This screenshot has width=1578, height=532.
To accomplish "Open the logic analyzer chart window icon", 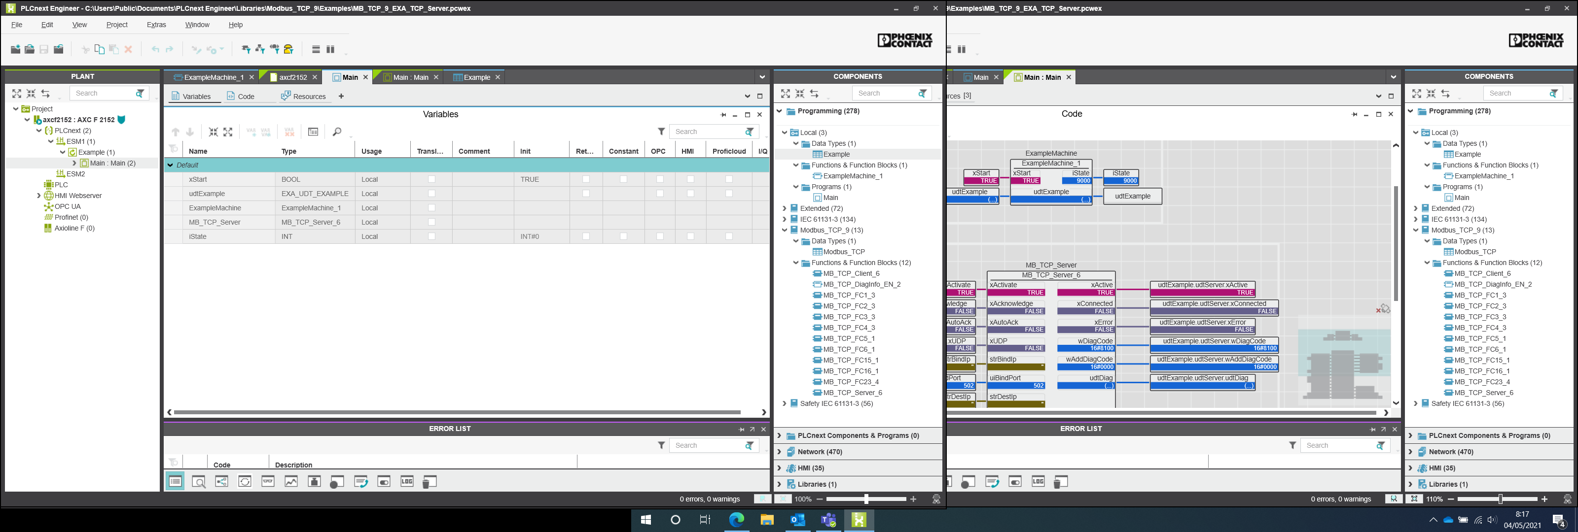I will pos(291,482).
